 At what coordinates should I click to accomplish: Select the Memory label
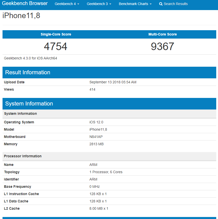click(x=11, y=144)
